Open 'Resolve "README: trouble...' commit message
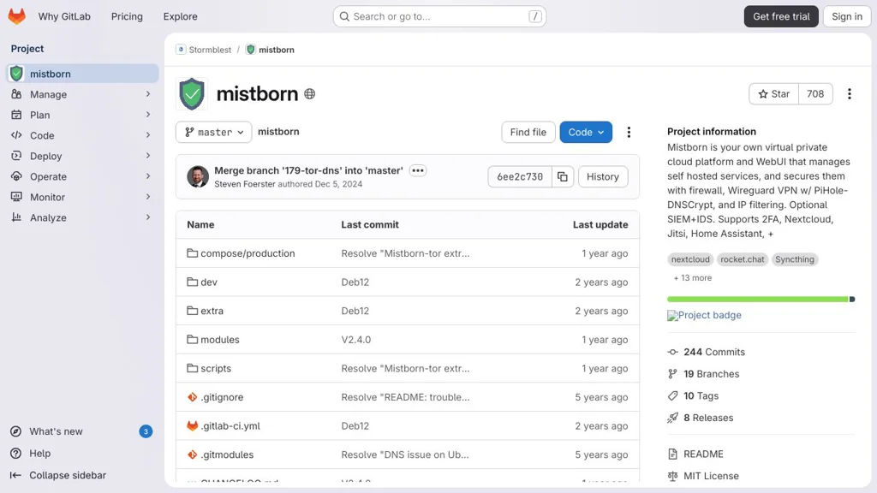This screenshot has height=493, width=877. pos(405,397)
